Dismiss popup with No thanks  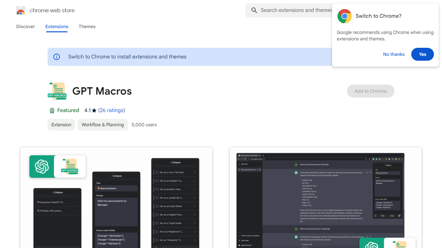(393, 54)
